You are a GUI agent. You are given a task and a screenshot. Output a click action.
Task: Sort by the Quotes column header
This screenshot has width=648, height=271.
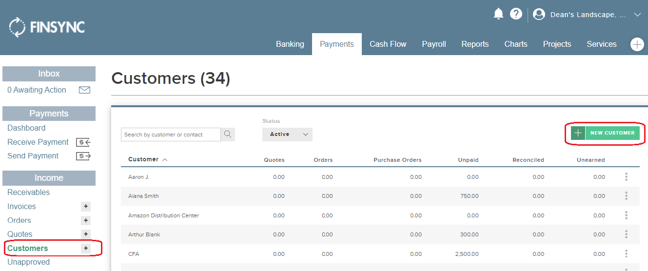click(x=274, y=160)
